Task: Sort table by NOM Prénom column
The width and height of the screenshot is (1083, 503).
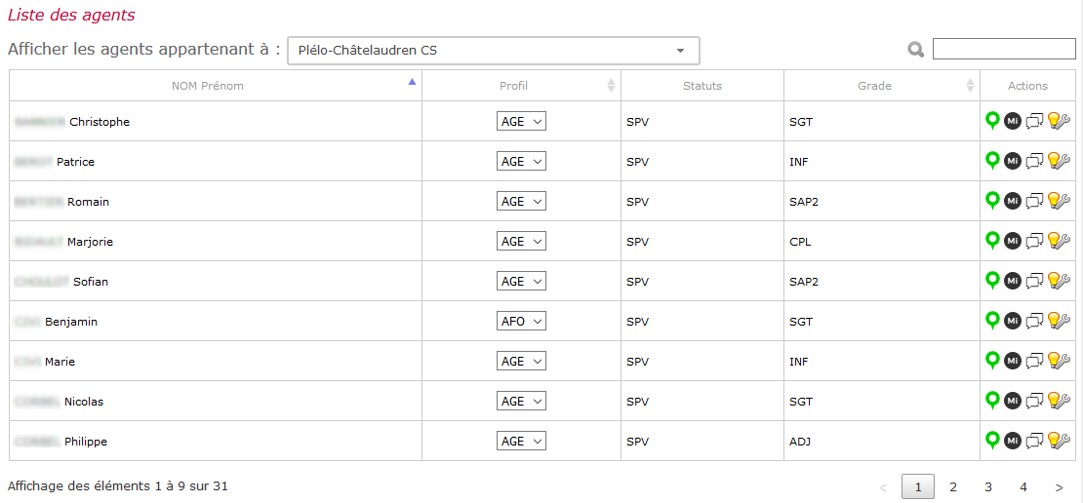Action: click(216, 86)
